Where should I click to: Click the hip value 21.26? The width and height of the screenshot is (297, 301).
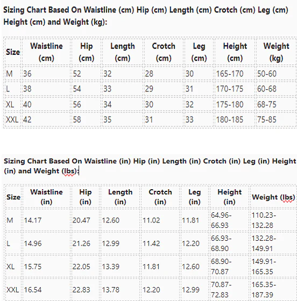(86, 243)
